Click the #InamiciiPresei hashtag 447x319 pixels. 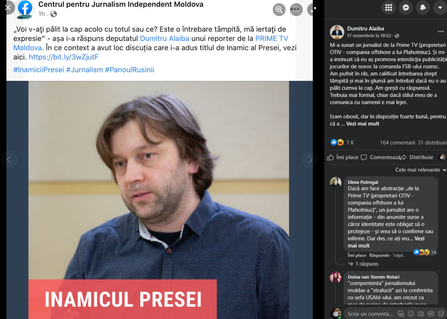(x=39, y=70)
